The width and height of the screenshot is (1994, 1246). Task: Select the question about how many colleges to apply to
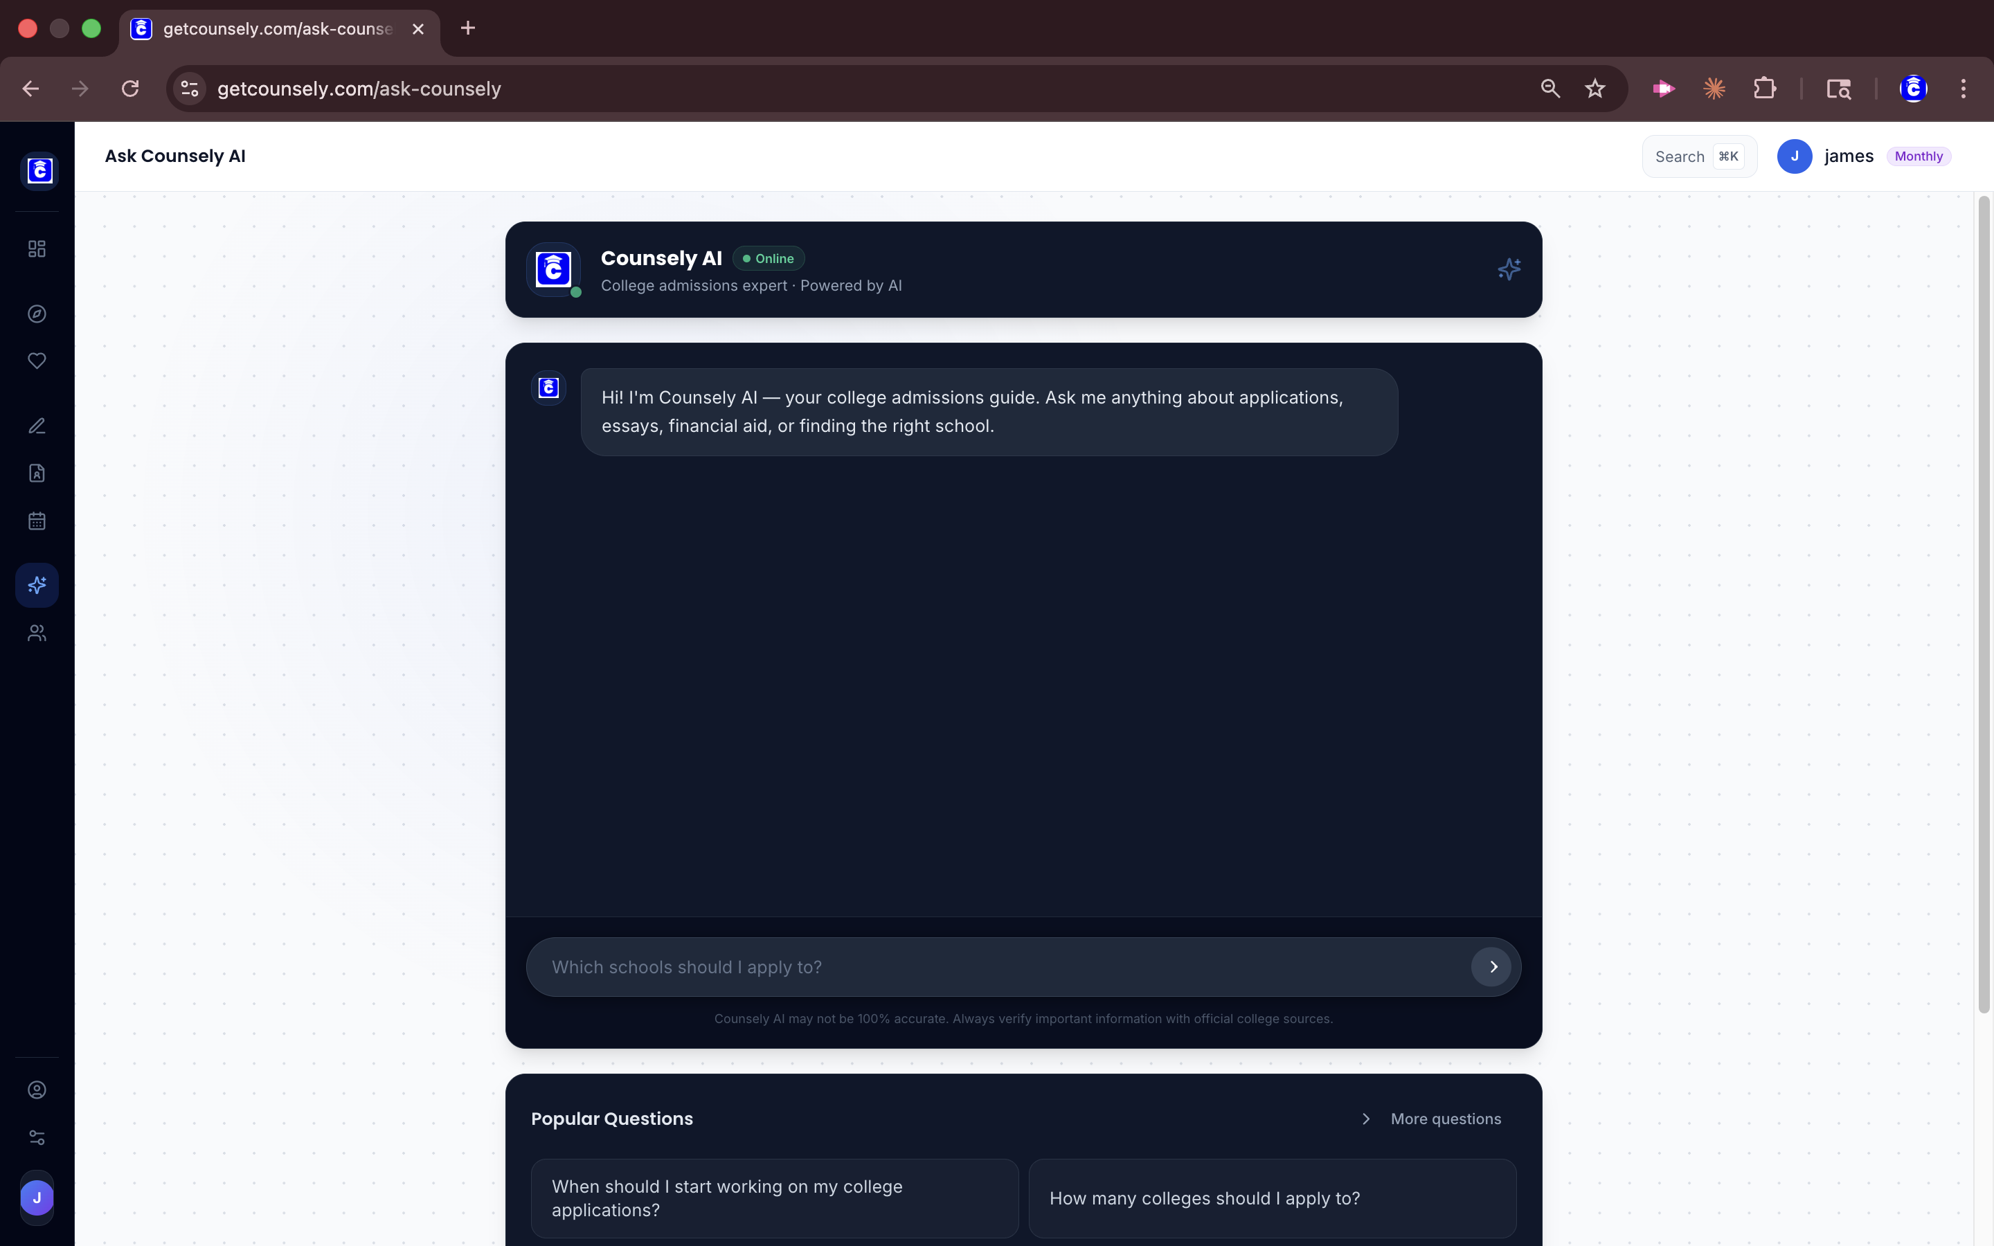[1272, 1199]
